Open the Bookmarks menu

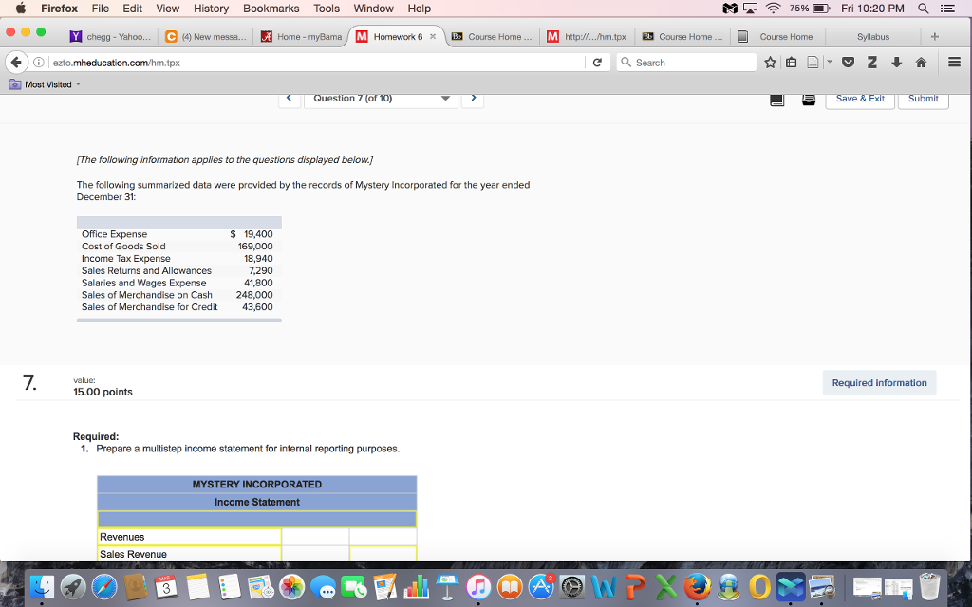(x=271, y=9)
